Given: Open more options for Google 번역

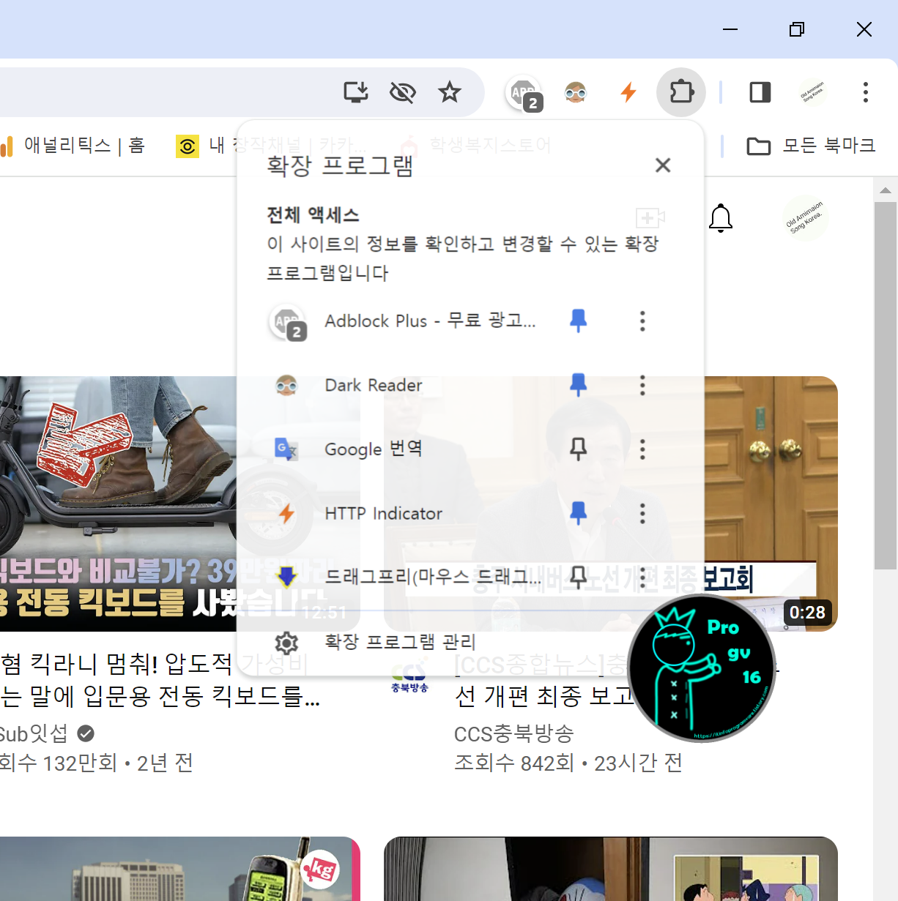Looking at the screenshot, I should point(642,449).
